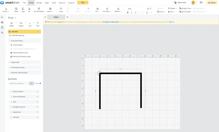The width and height of the screenshot is (219, 132).
Task: Click the back arrow in left sidebar
Action: 2,17
